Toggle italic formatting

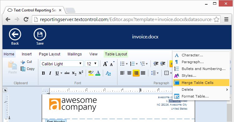tap(50, 73)
